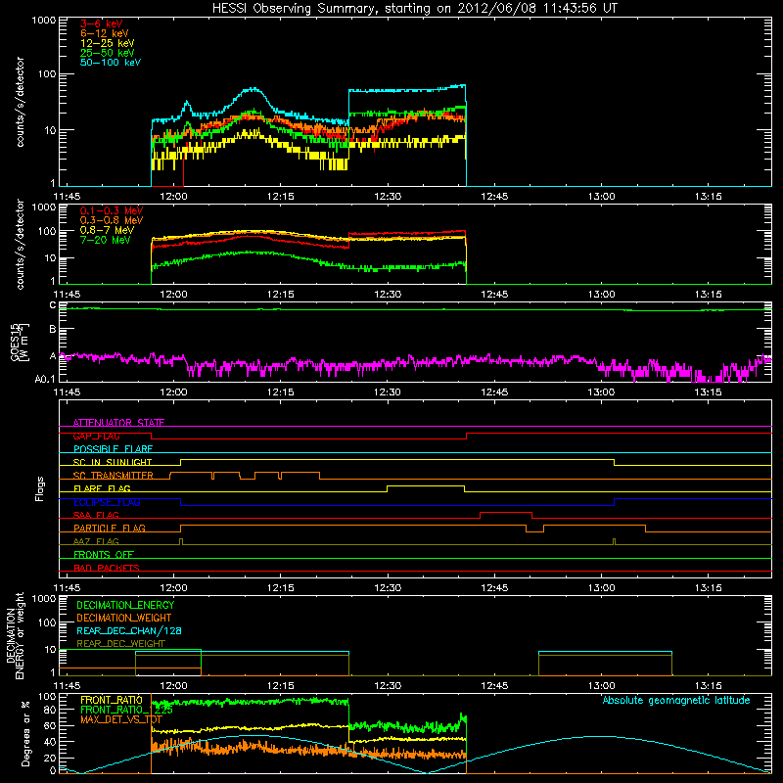Select the PARTICLE_FLAG label
The height and width of the screenshot is (783, 783).
coord(110,529)
